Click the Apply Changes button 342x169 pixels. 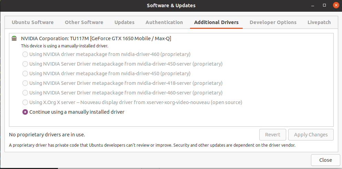[x=311, y=135]
